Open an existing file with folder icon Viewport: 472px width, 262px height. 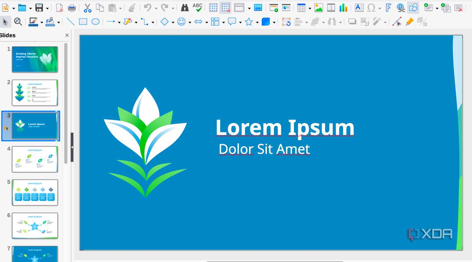(22, 8)
